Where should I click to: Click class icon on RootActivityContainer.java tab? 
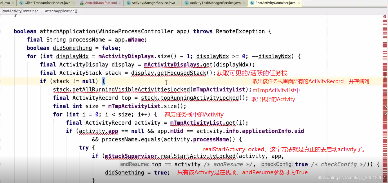point(252,3)
